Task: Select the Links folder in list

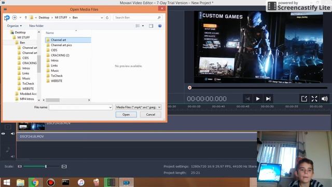Action: 54,65
